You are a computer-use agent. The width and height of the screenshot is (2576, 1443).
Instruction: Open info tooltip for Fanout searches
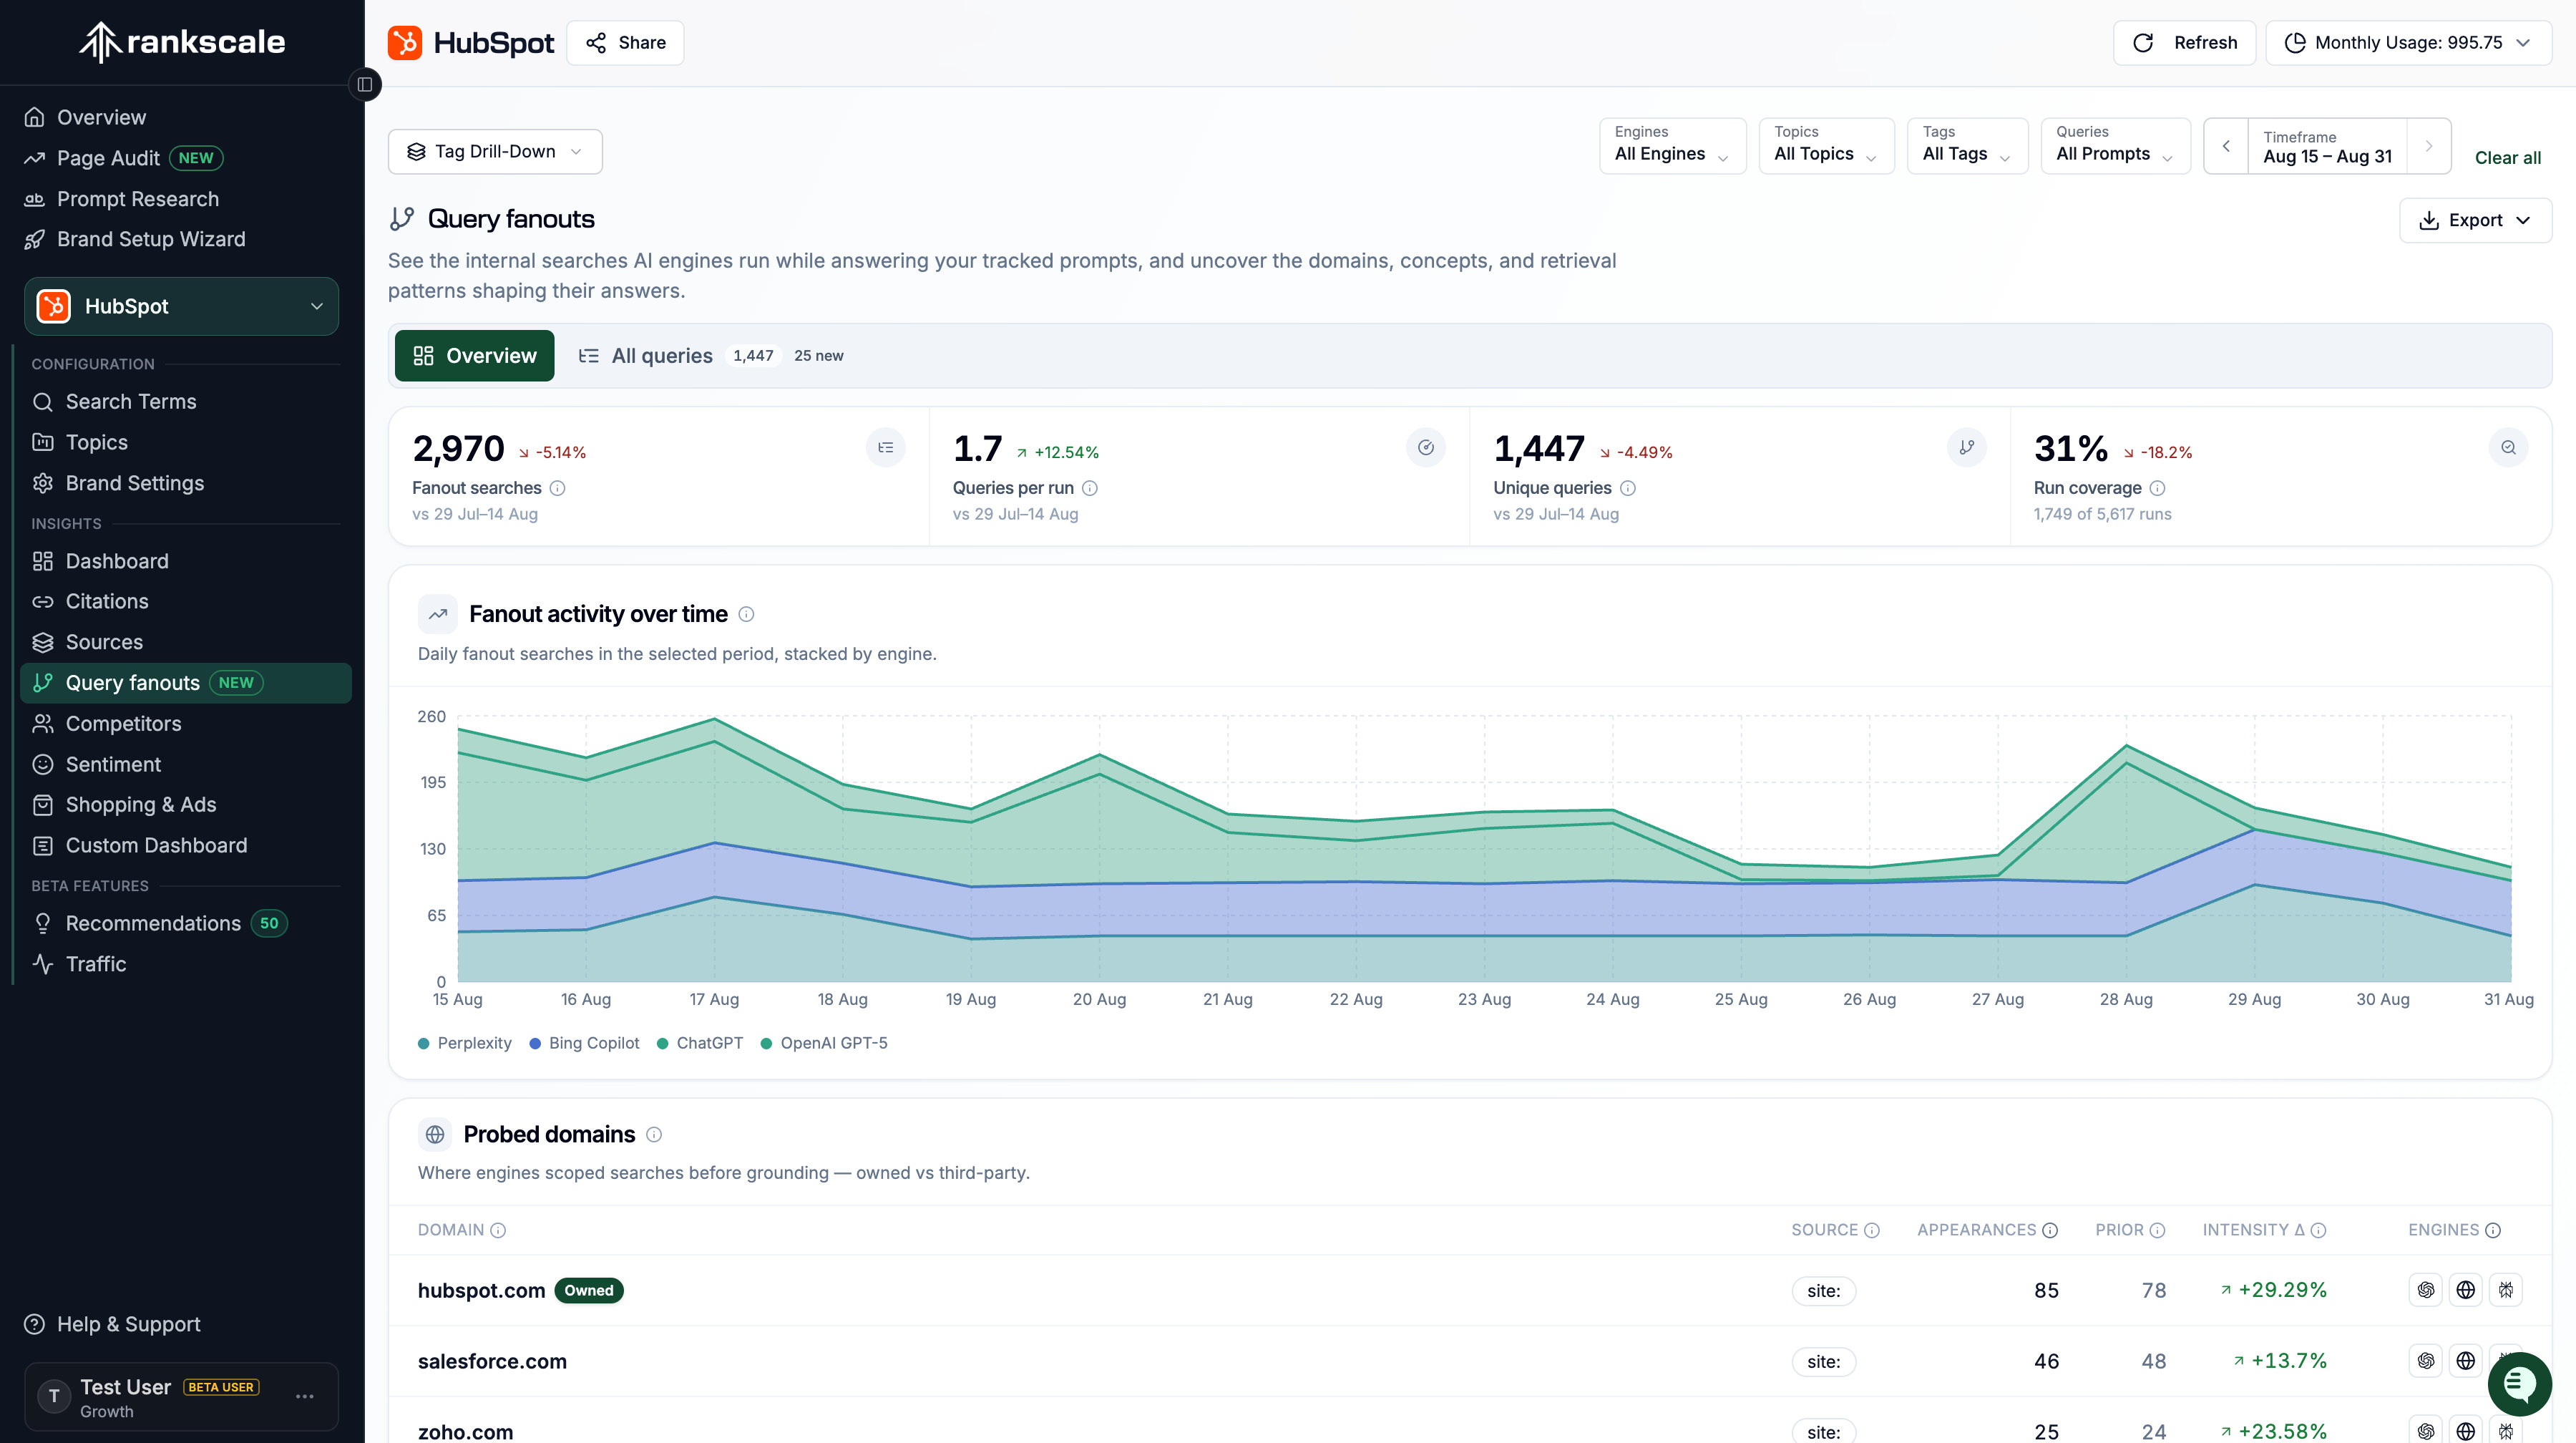coord(558,488)
